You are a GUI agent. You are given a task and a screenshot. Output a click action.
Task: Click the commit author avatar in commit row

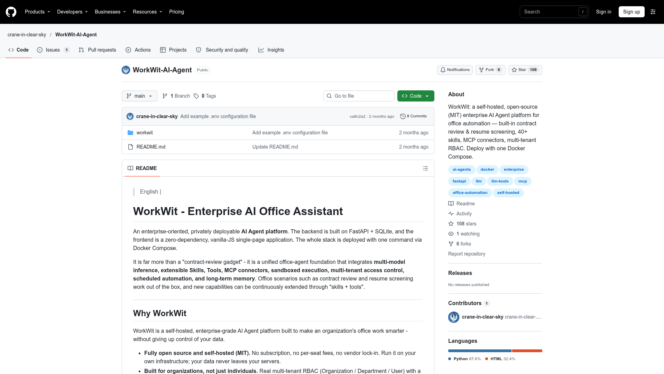coord(130,116)
